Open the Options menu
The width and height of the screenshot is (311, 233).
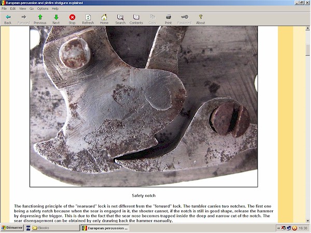tap(43, 8)
